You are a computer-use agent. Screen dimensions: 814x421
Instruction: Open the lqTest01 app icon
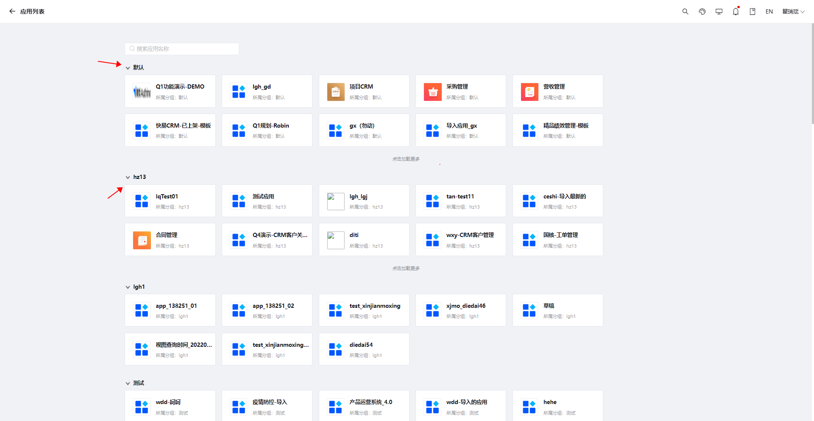(x=142, y=201)
